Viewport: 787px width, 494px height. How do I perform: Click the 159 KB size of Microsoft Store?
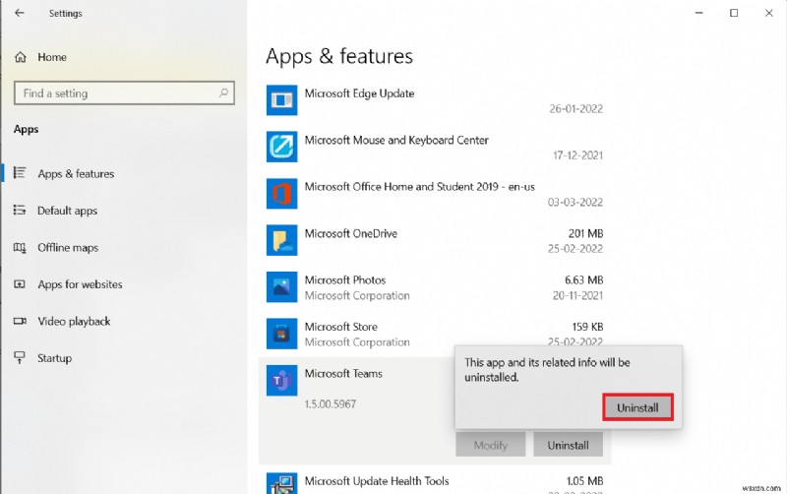click(587, 327)
